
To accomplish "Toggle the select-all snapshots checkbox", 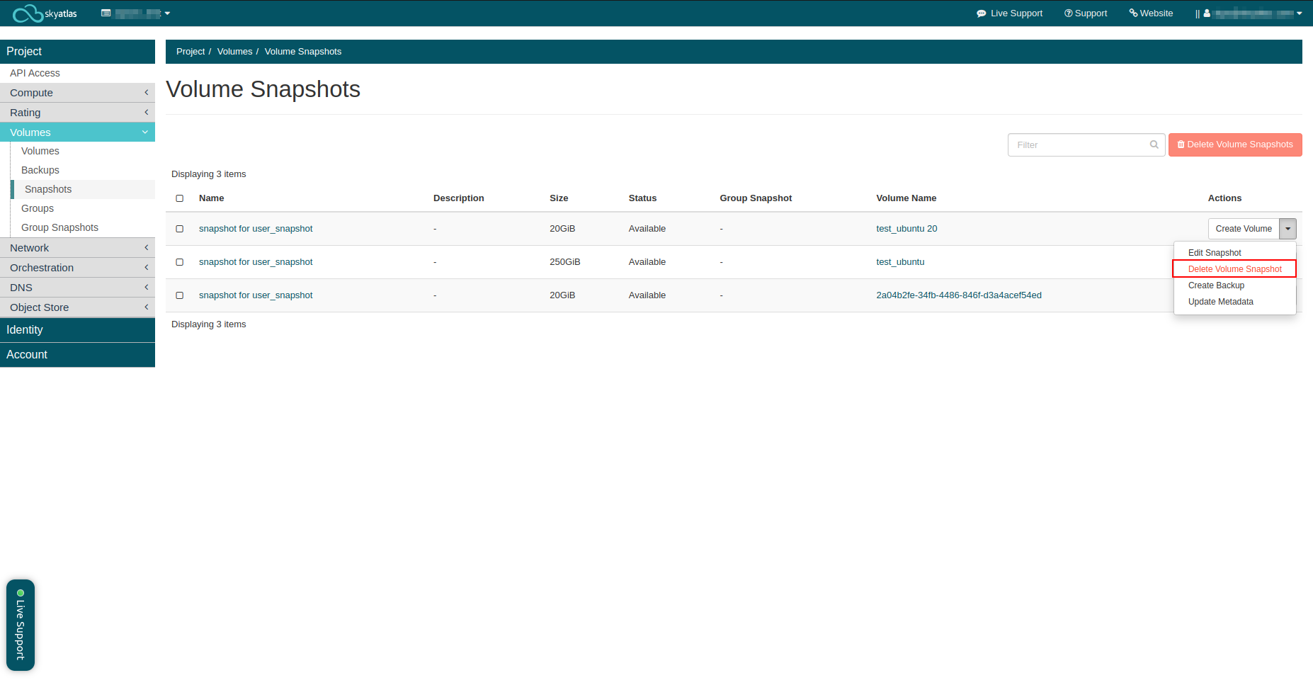I will [x=180, y=198].
